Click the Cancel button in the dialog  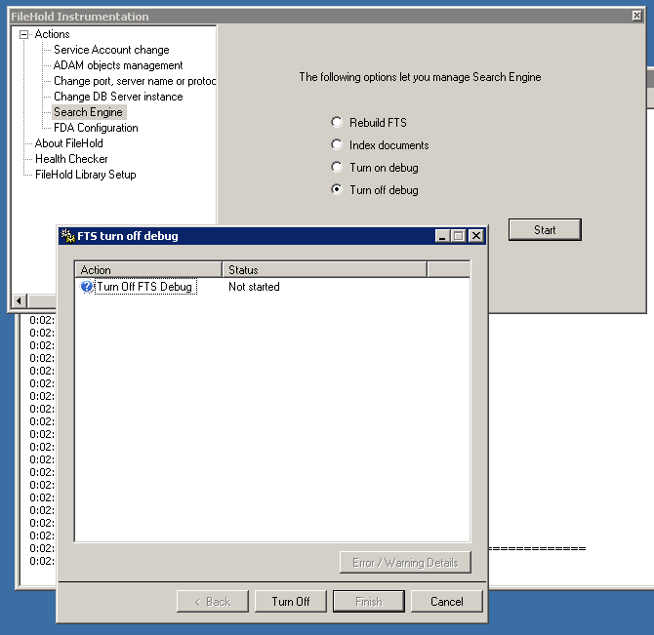tap(447, 601)
